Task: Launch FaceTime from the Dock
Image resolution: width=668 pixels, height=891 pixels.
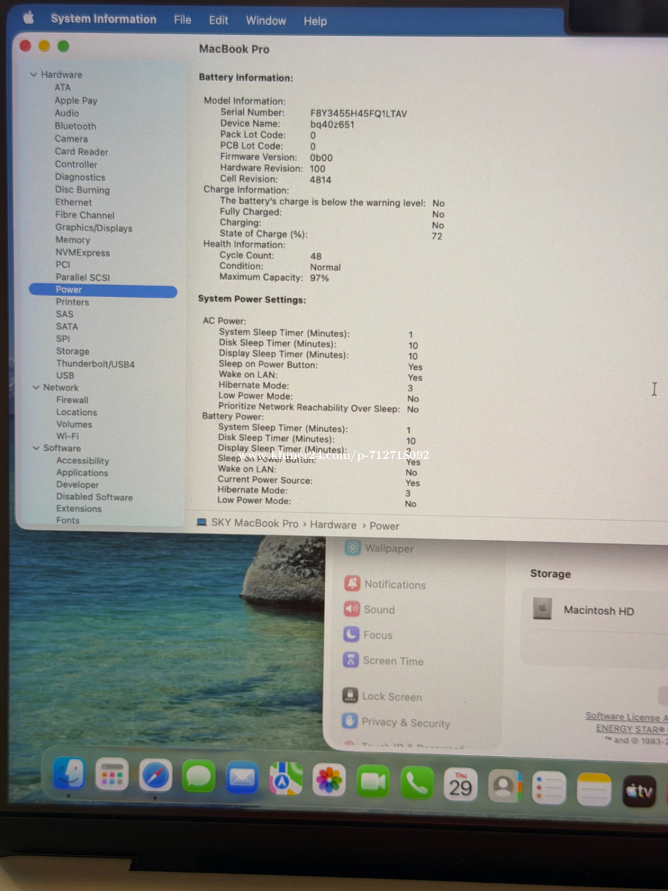Action: pyautogui.click(x=373, y=782)
